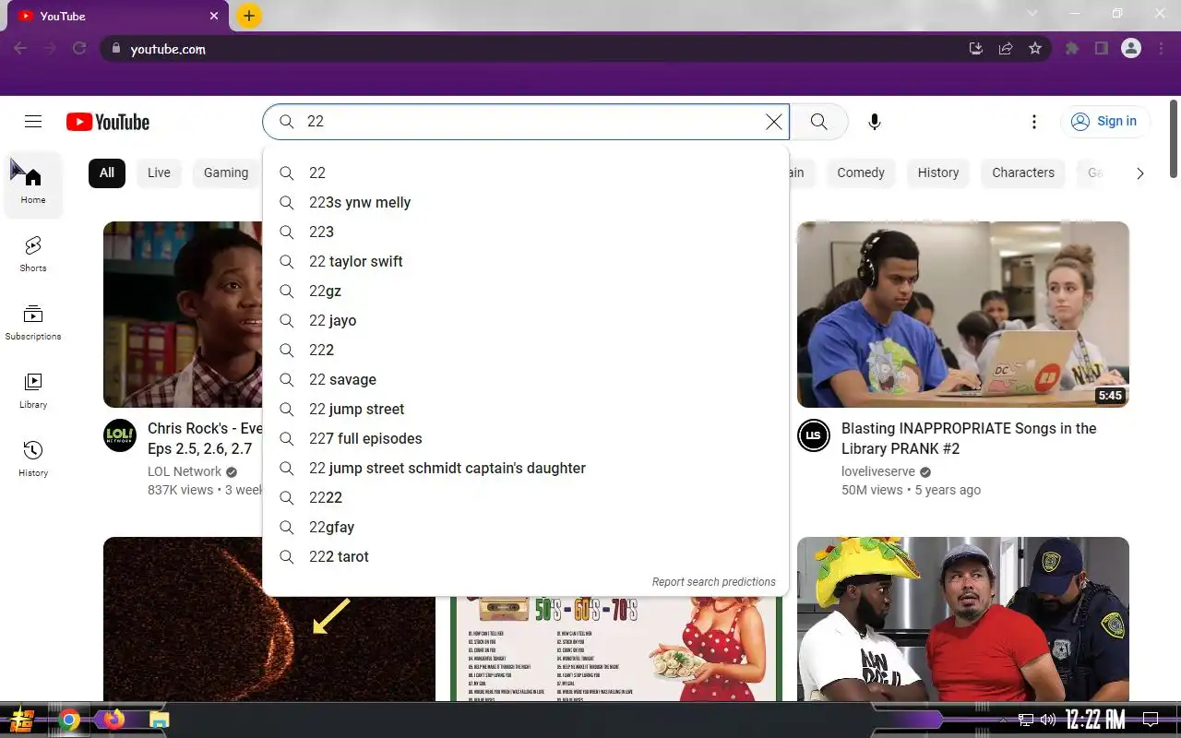The height and width of the screenshot is (738, 1181).
Task: Open the taco hat police video thumbnail
Action: pyautogui.click(x=963, y=619)
